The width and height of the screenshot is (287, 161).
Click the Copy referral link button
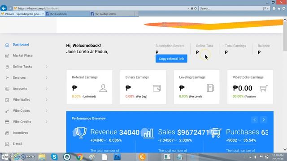[x=171, y=59]
